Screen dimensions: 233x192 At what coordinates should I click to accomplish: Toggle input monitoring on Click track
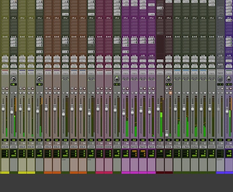point(167,88)
